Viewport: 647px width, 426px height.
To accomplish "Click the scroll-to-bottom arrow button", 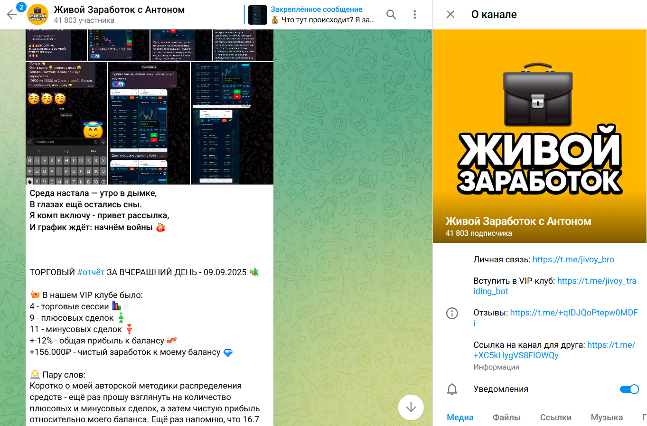I will (x=411, y=407).
